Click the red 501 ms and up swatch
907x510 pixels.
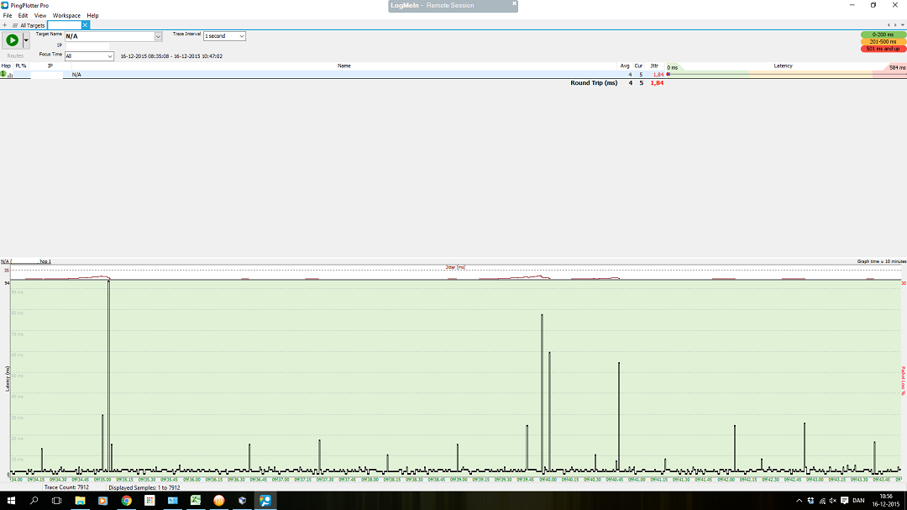coord(883,49)
